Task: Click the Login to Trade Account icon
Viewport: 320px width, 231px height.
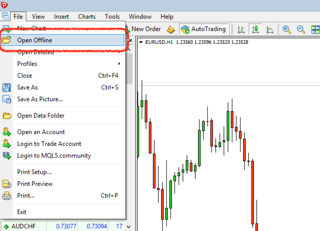Action: [x=7, y=144]
